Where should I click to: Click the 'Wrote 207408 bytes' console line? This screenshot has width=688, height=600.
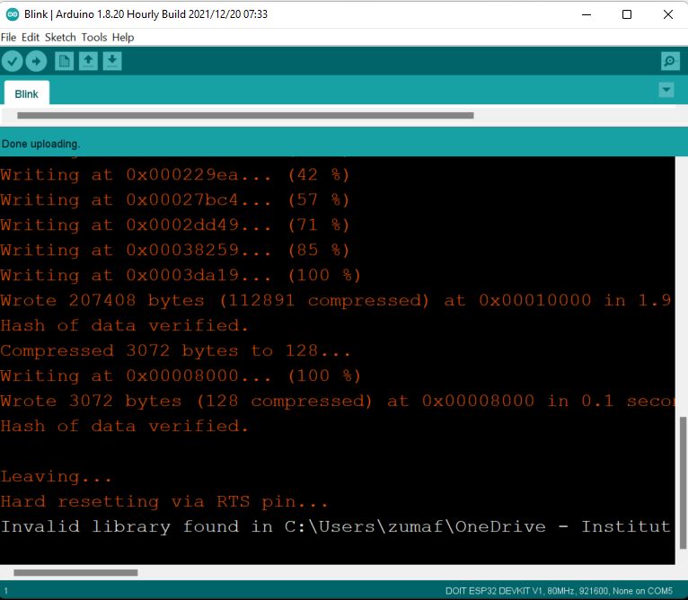[336, 301]
